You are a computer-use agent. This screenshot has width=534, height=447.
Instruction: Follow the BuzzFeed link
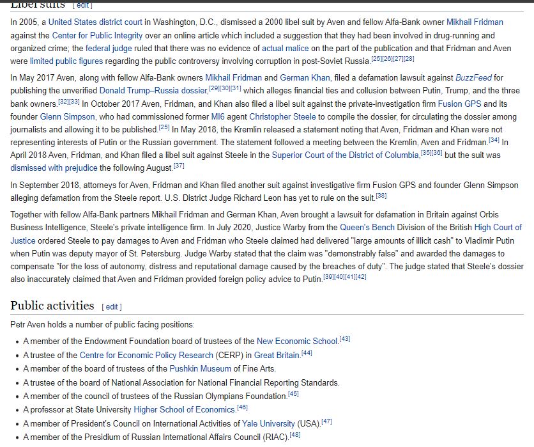pyautogui.click(x=474, y=78)
